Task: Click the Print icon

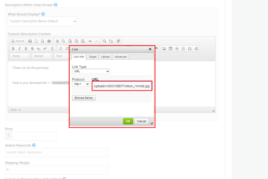Action: coord(49,41)
